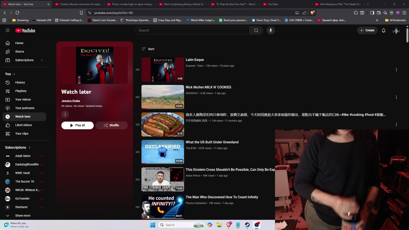
Task: Open the Jessica Drake playlist owner link
Action: pos(71,101)
